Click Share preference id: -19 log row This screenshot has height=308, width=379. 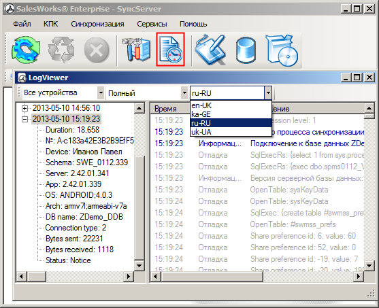pos(257,259)
